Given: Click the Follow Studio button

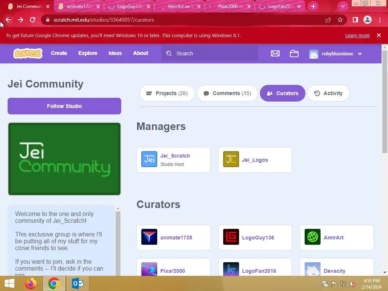Looking at the screenshot, I should (x=64, y=106).
